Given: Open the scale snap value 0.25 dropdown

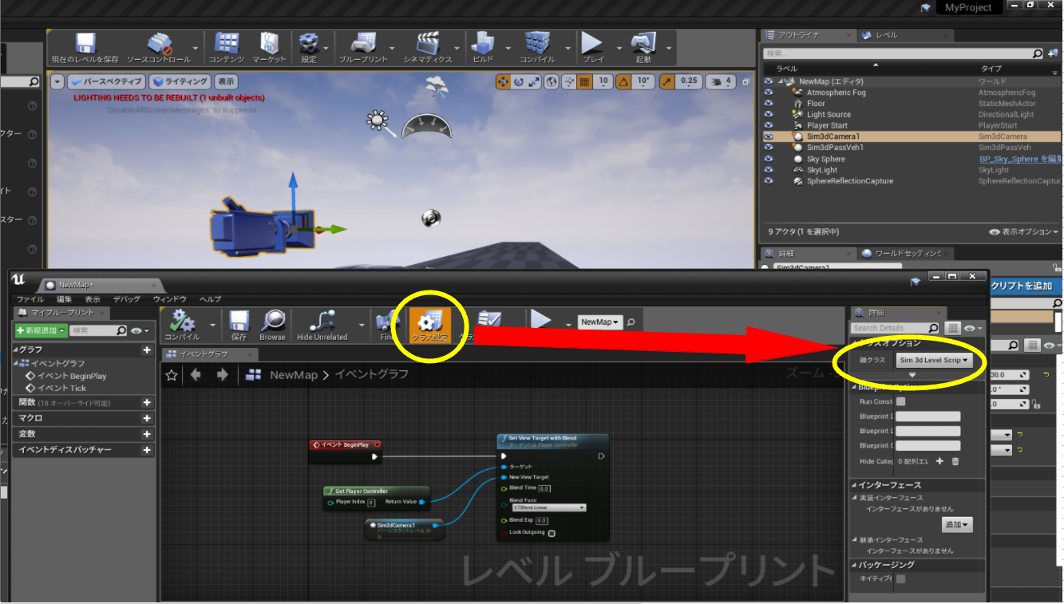Looking at the screenshot, I should (688, 81).
